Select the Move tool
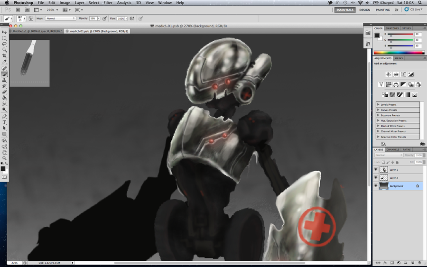Image resolution: width=427 pixels, height=267 pixels. coord(4,32)
